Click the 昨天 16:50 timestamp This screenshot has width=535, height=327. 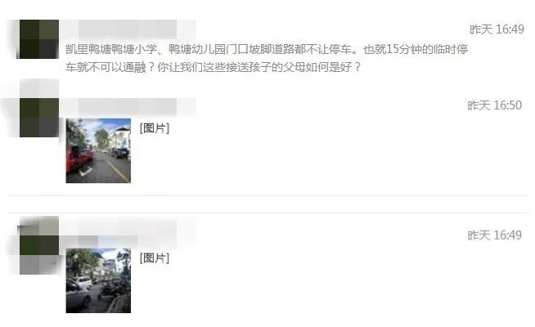(x=494, y=105)
